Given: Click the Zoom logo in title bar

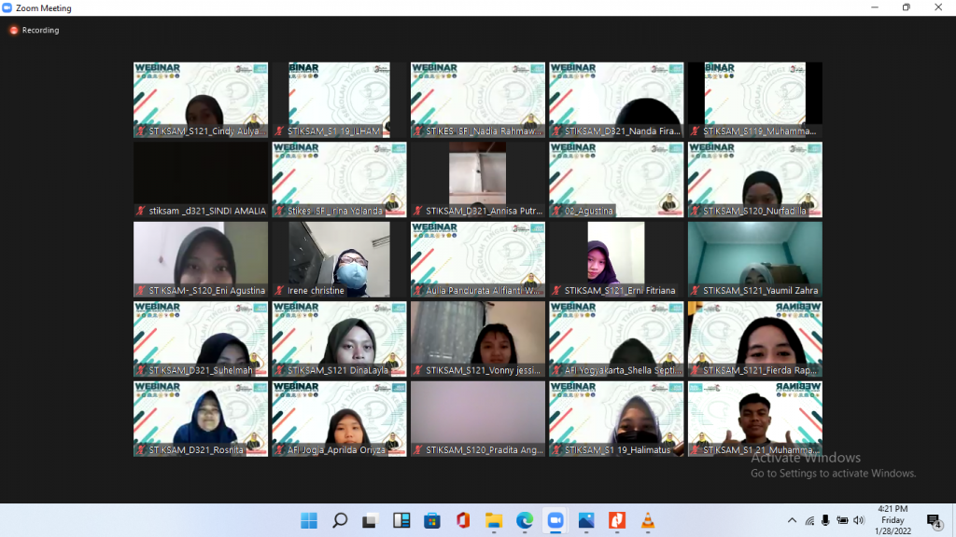Looking at the screenshot, I should coord(7,7).
